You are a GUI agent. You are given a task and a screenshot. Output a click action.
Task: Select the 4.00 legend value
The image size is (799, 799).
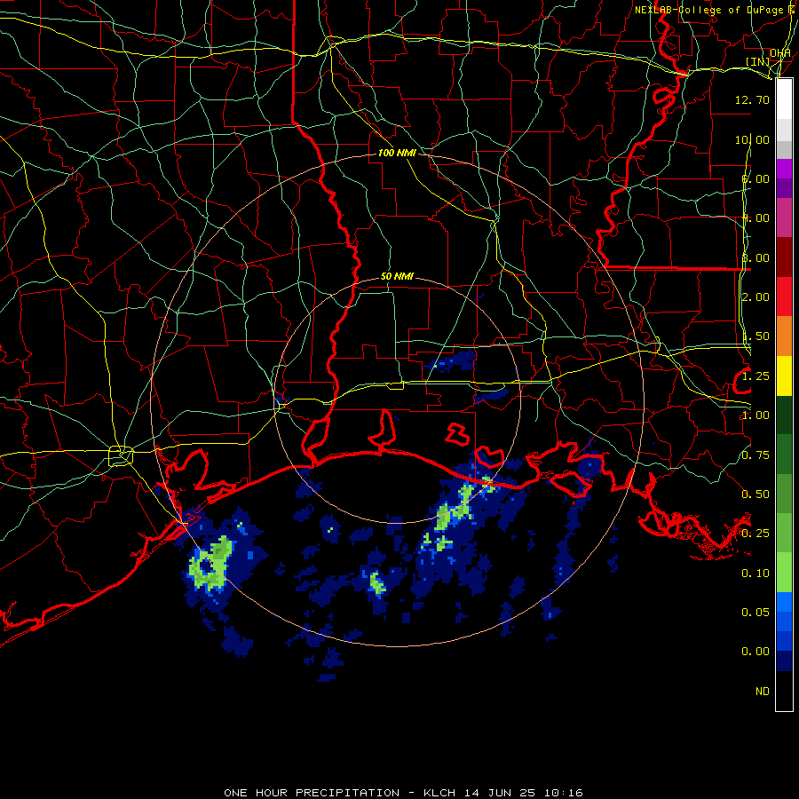(x=755, y=218)
